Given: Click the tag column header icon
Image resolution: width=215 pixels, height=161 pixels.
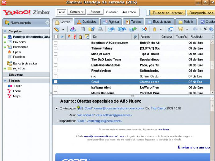Looking at the screenshot, I should pyautogui.click(x=80, y=37).
